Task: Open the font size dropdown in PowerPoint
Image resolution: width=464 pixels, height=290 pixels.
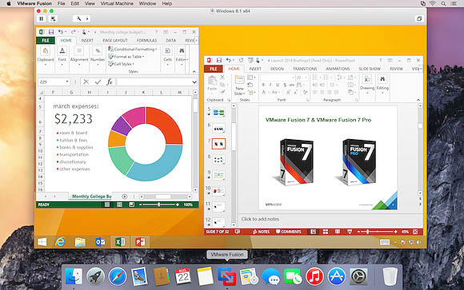Action: (306, 77)
